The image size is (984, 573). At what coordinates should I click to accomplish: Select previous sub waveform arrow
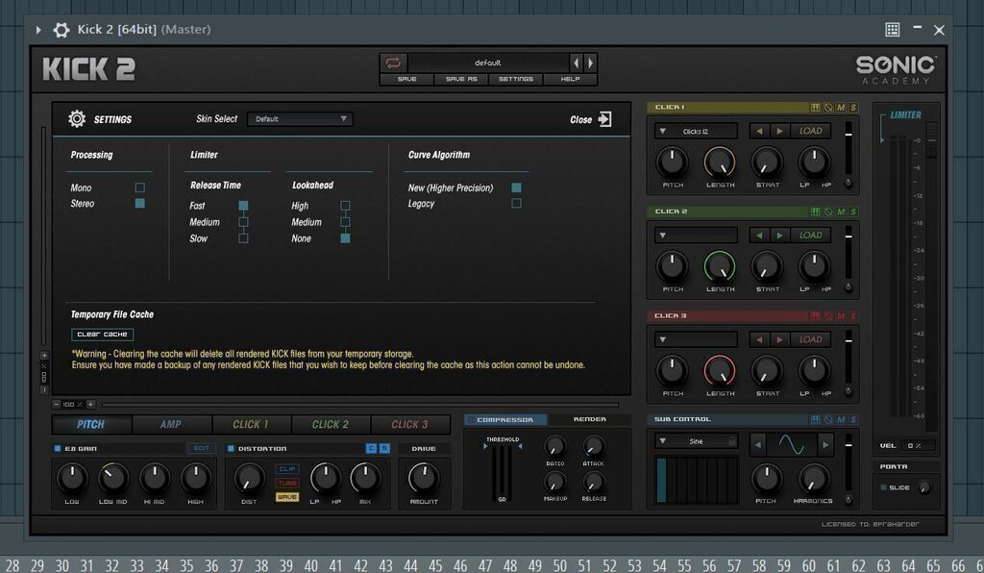click(757, 445)
